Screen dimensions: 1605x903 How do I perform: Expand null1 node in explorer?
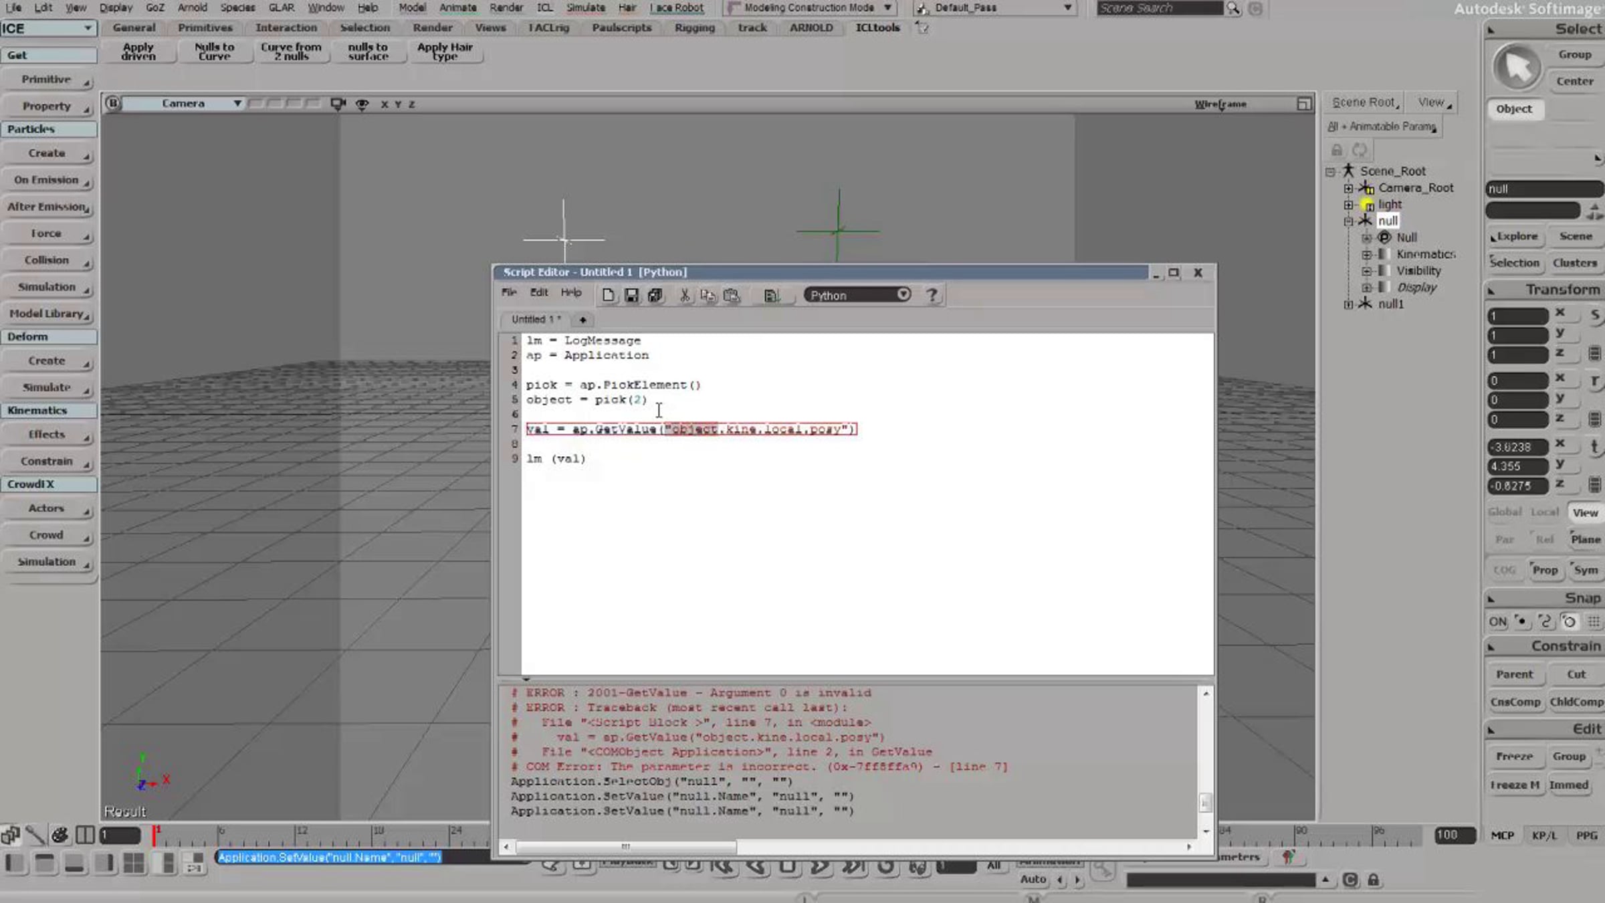pyautogui.click(x=1348, y=304)
